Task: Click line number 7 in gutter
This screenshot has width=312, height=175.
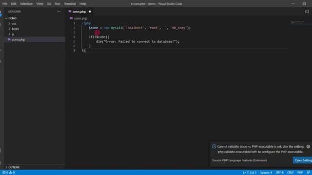Action: [x=74, y=51]
